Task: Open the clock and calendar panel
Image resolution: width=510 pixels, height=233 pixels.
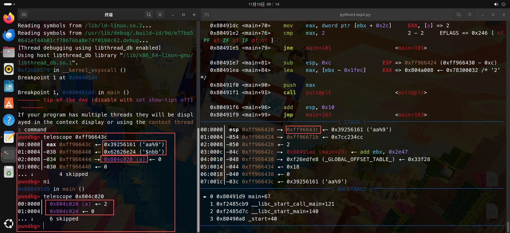Action: tap(264, 4)
